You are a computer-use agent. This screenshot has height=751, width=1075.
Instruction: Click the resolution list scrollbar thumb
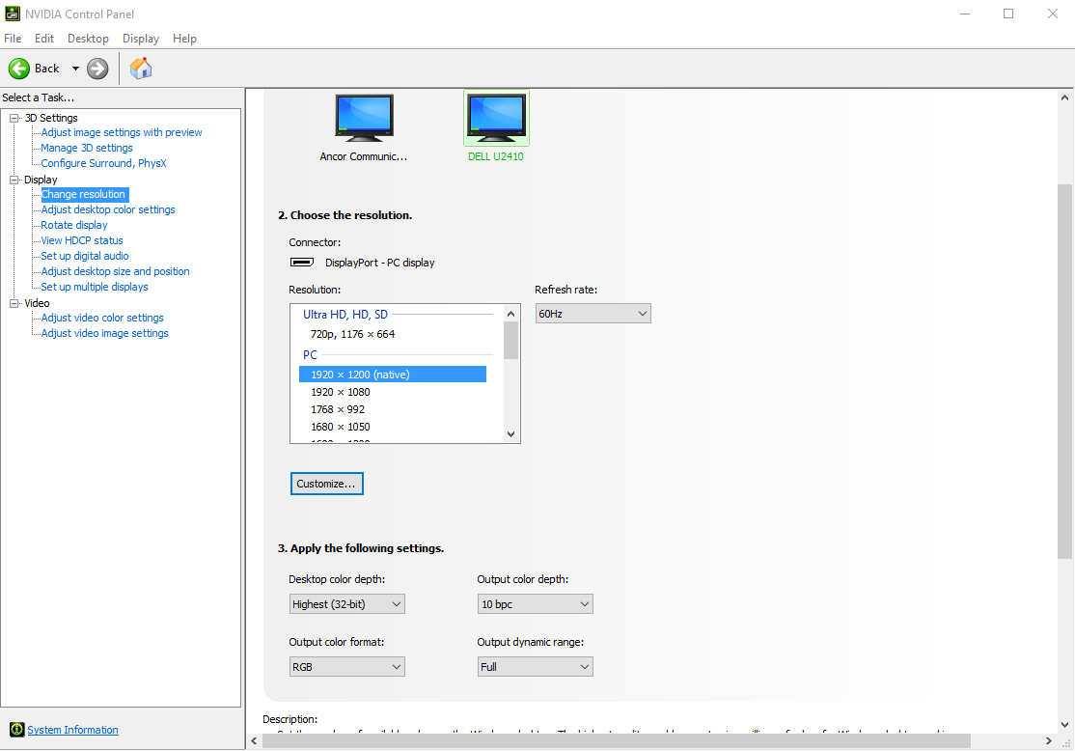[x=510, y=340]
